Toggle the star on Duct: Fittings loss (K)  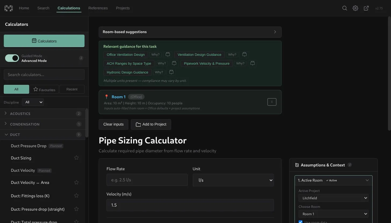[76, 196]
